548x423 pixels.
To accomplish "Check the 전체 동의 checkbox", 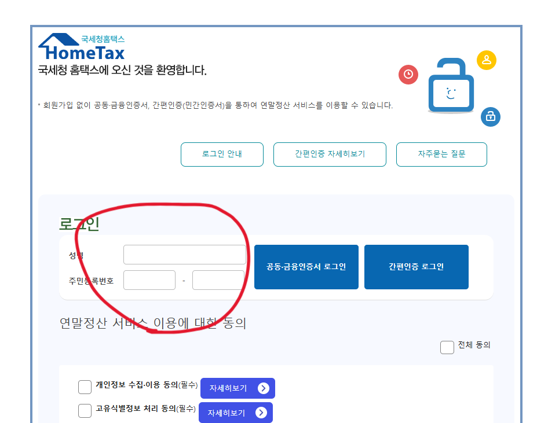I will click(447, 347).
